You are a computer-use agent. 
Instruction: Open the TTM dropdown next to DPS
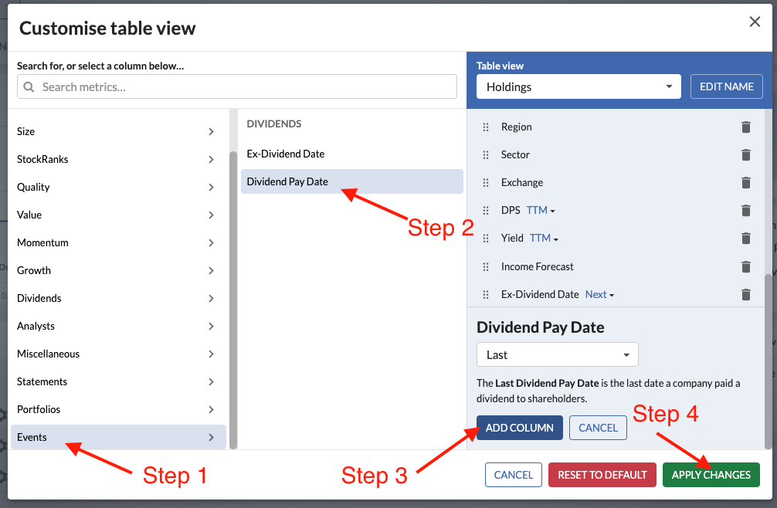click(541, 210)
